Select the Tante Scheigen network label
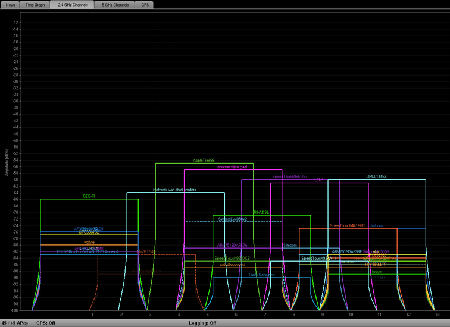Image resolution: width=450 pixels, height=327 pixels. (x=261, y=275)
